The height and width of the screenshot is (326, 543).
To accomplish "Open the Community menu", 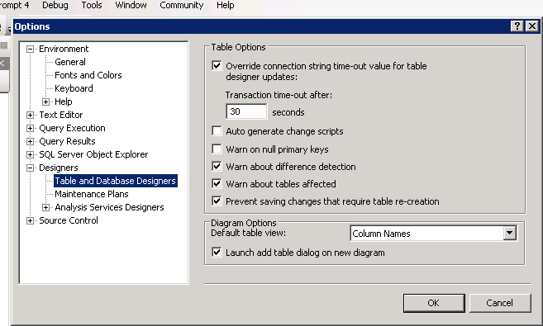I will click(x=182, y=5).
